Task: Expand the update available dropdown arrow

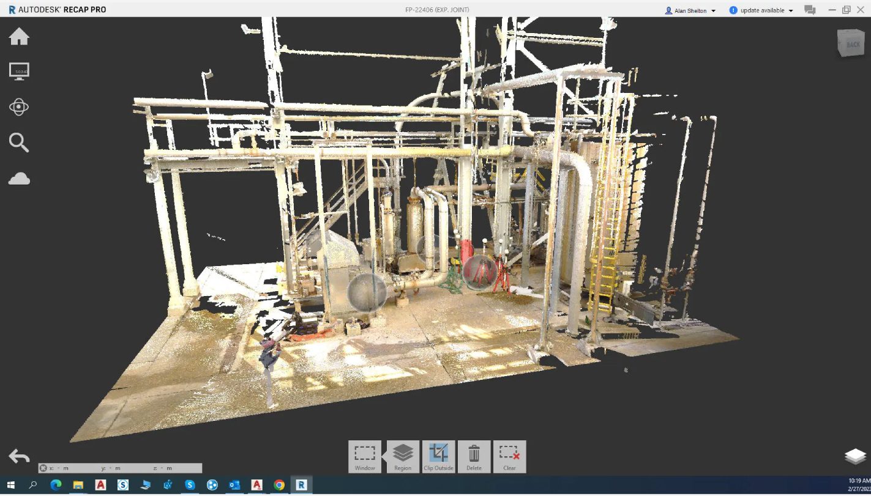Action: tap(791, 10)
